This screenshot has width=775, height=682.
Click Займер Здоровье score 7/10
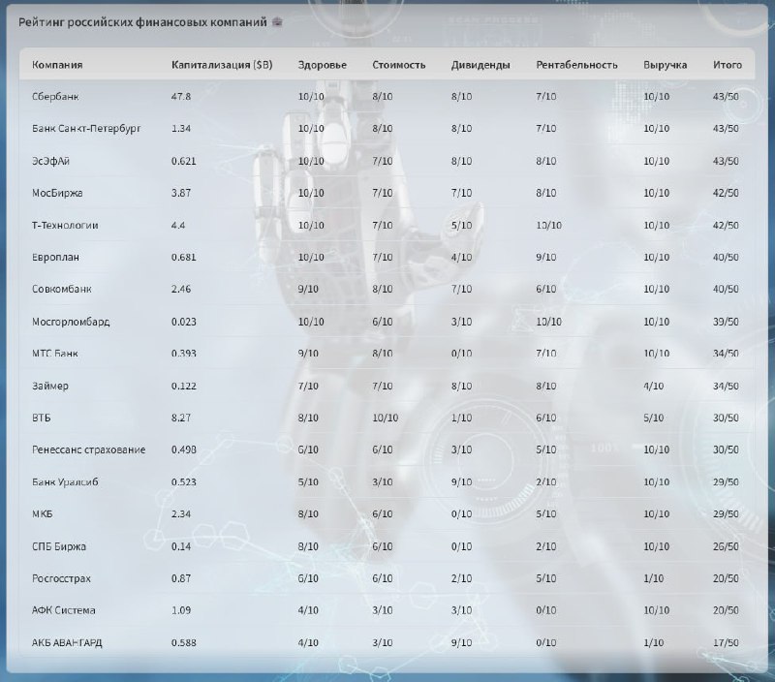click(308, 386)
